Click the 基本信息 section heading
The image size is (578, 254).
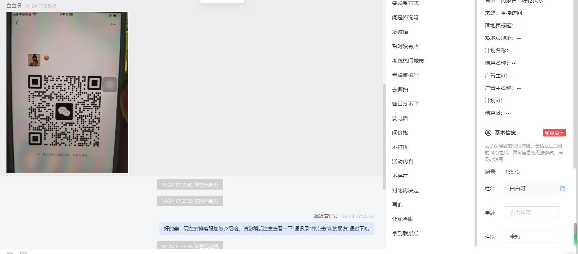(505, 133)
